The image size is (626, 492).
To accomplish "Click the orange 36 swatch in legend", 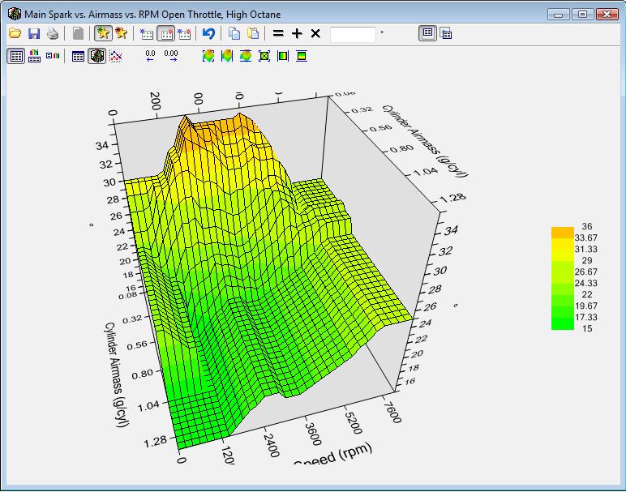I will [562, 232].
